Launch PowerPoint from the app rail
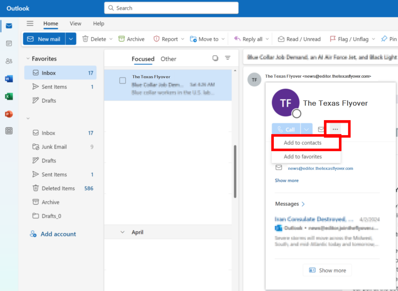Image resolution: width=398 pixels, height=291 pixels. (x=9, y=114)
